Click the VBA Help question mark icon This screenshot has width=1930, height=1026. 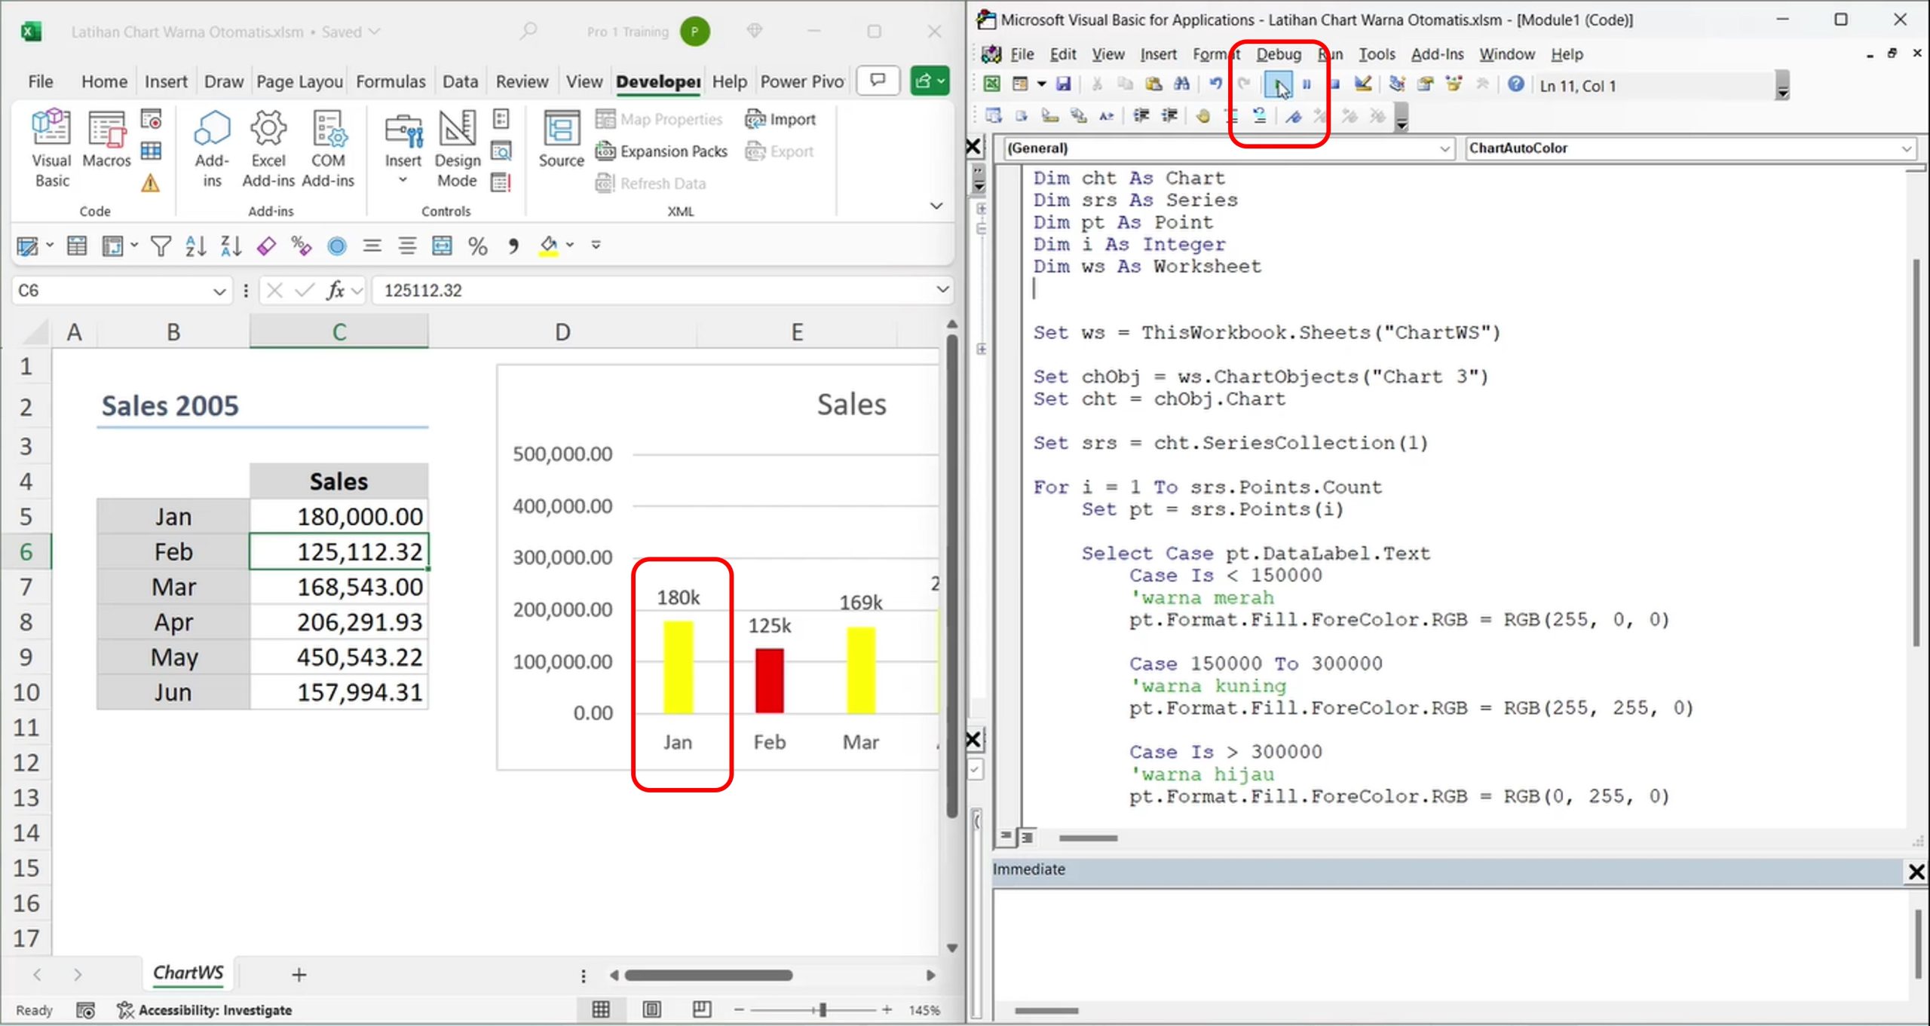pos(1515,84)
